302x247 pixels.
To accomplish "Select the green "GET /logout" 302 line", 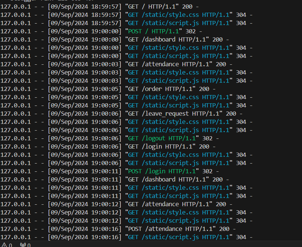I will pyautogui.click(x=110, y=138).
